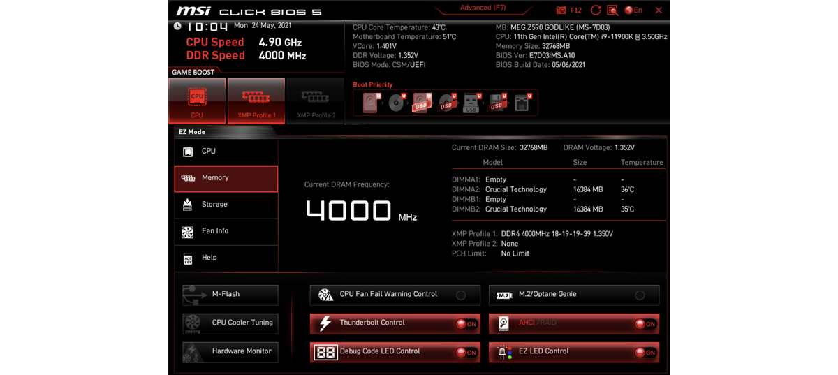Click the EZ LED bulb icon
838x375 pixels.
(504, 353)
